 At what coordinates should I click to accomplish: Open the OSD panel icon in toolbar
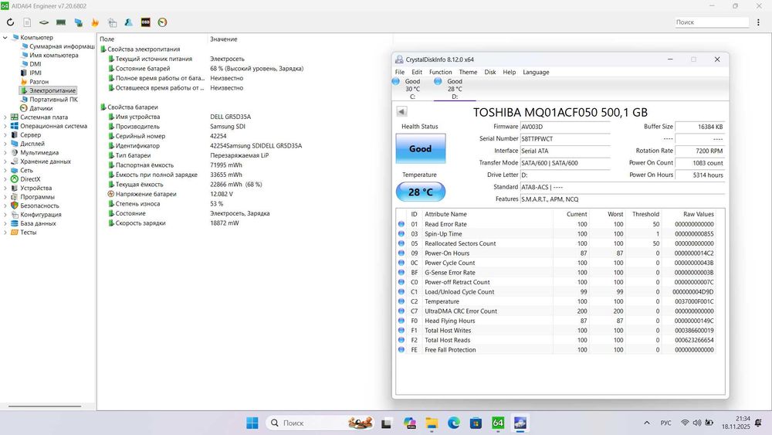[x=145, y=22]
